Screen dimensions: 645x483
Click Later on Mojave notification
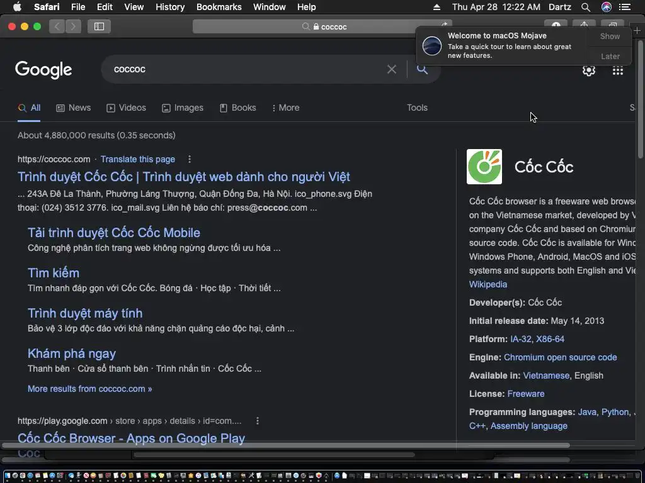(x=610, y=56)
